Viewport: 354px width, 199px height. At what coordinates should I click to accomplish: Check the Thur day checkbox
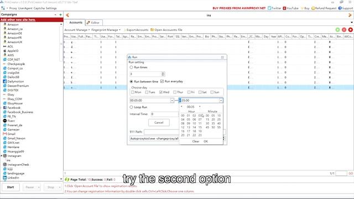(175, 92)
